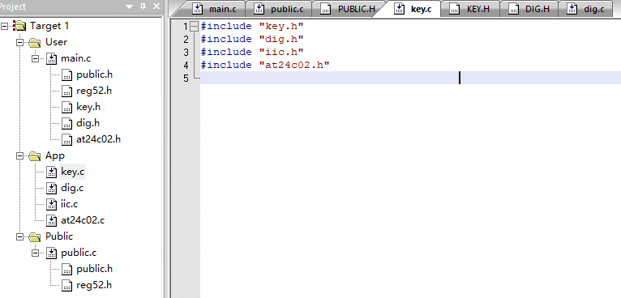This screenshot has height=298, width=621.
Task: Collapse the Public folder group
Action: tap(19, 236)
